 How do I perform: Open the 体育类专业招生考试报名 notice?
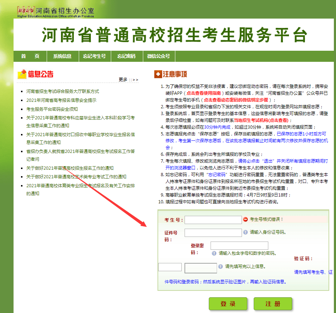81,189
